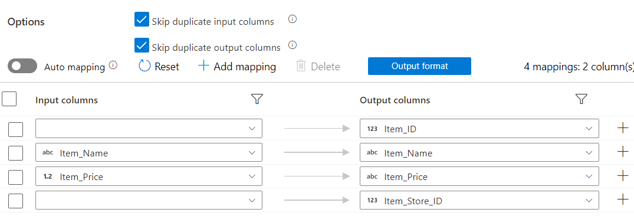Screen dimensions: 634x219
Task: Click plus icon on the Item_Name row
Action: pyautogui.click(x=623, y=152)
